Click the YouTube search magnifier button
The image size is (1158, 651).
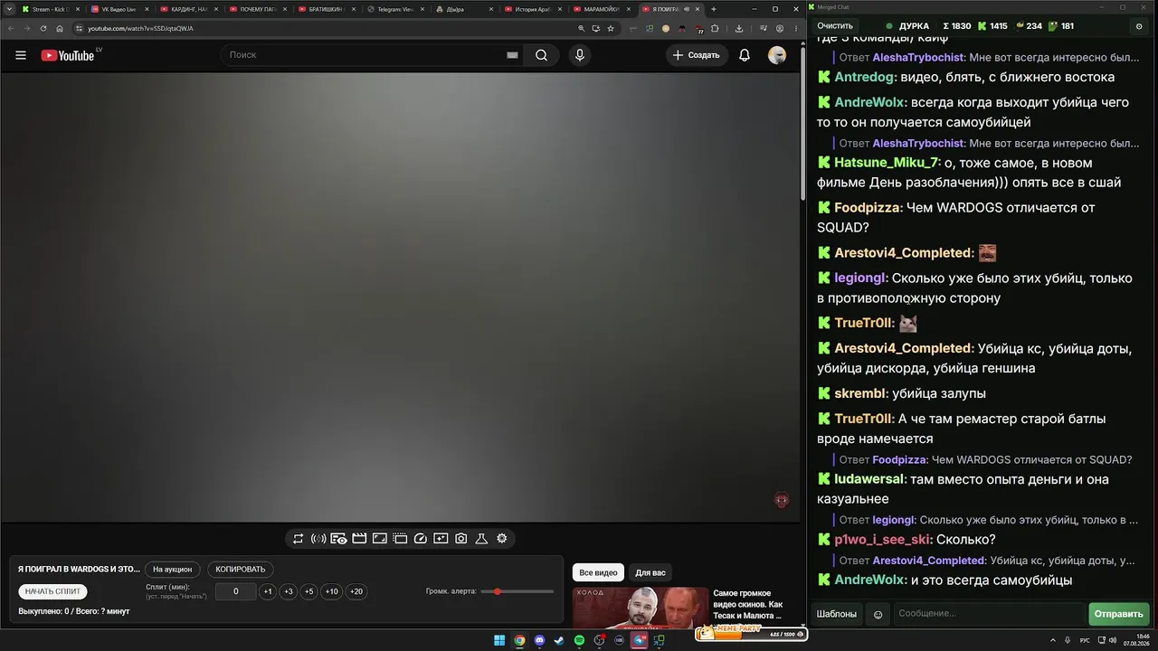[541, 55]
